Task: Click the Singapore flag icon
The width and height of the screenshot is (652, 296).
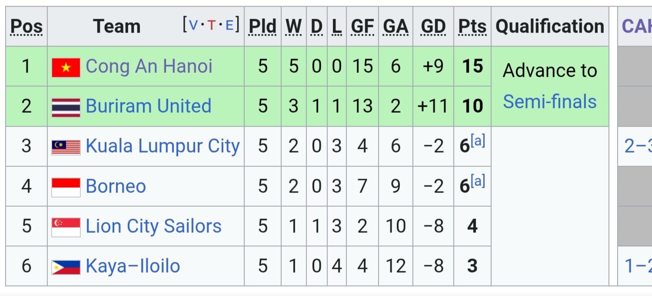Action: 66,227
